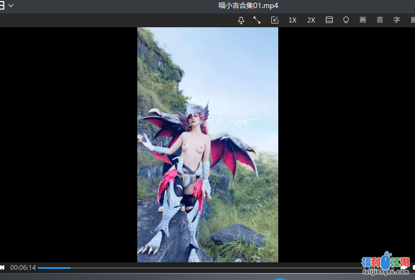Image resolution: width=415 pixels, height=280 pixels.
Task: Click the 00:06:14 elapsed time display
Action: [23, 267]
